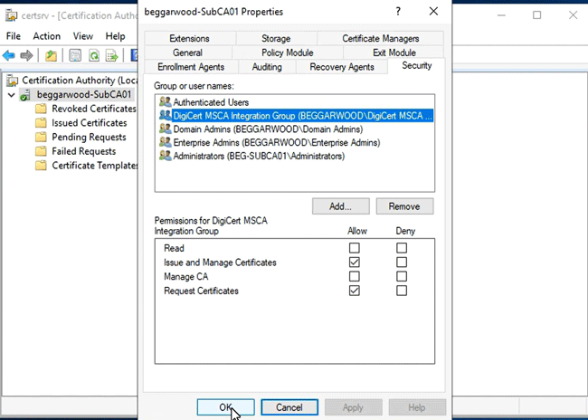
Task: Select Authenticated Users group entry
Action: coord(211,102)
